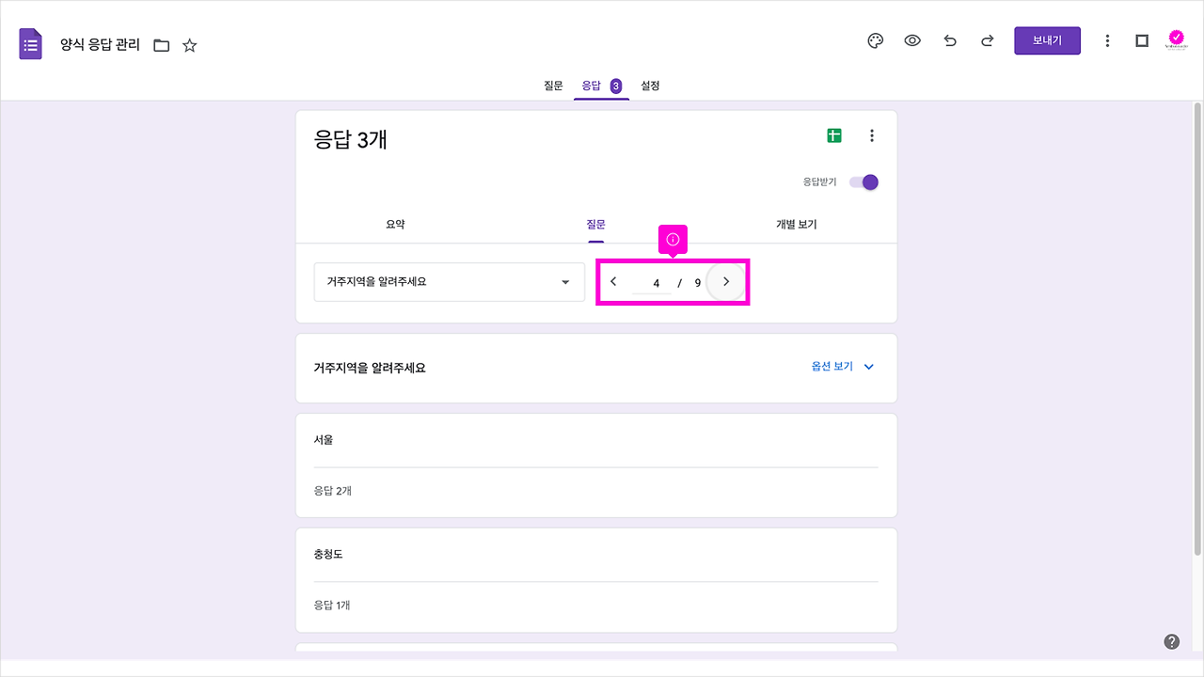Open the 요약 responses view
Screen dimensions: 1204x677
click(x=395, y=224)
